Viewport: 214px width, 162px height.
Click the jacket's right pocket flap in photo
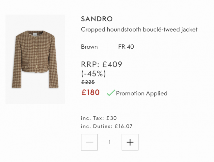pyautogui.click(x=44, y=67)
